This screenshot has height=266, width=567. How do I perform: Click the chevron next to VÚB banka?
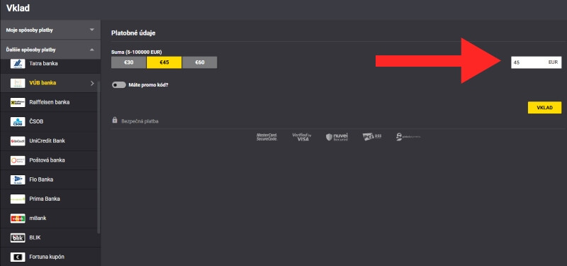coord(92,83)
